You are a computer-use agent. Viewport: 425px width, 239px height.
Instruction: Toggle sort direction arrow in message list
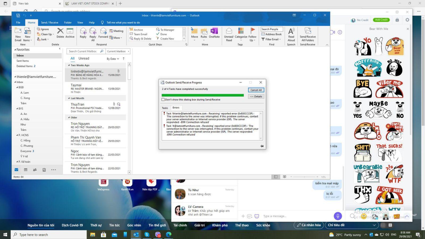(x=124, y=59)
